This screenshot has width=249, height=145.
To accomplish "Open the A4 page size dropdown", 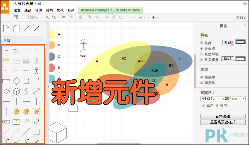I will click(223, 99).
